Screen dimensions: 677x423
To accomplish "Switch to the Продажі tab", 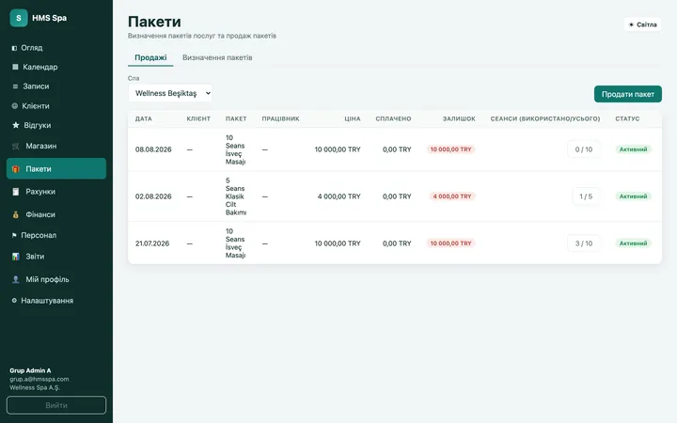I will point(150,58).
